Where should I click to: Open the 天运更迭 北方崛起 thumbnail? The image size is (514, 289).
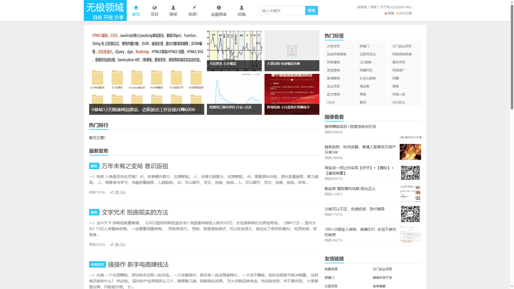point(234,51)
